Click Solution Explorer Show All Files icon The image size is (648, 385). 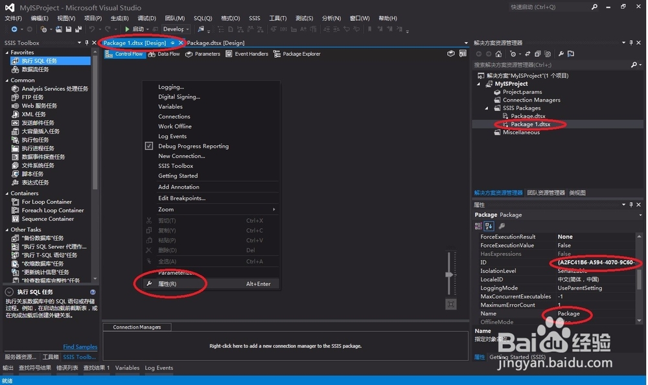coord(548,54)
